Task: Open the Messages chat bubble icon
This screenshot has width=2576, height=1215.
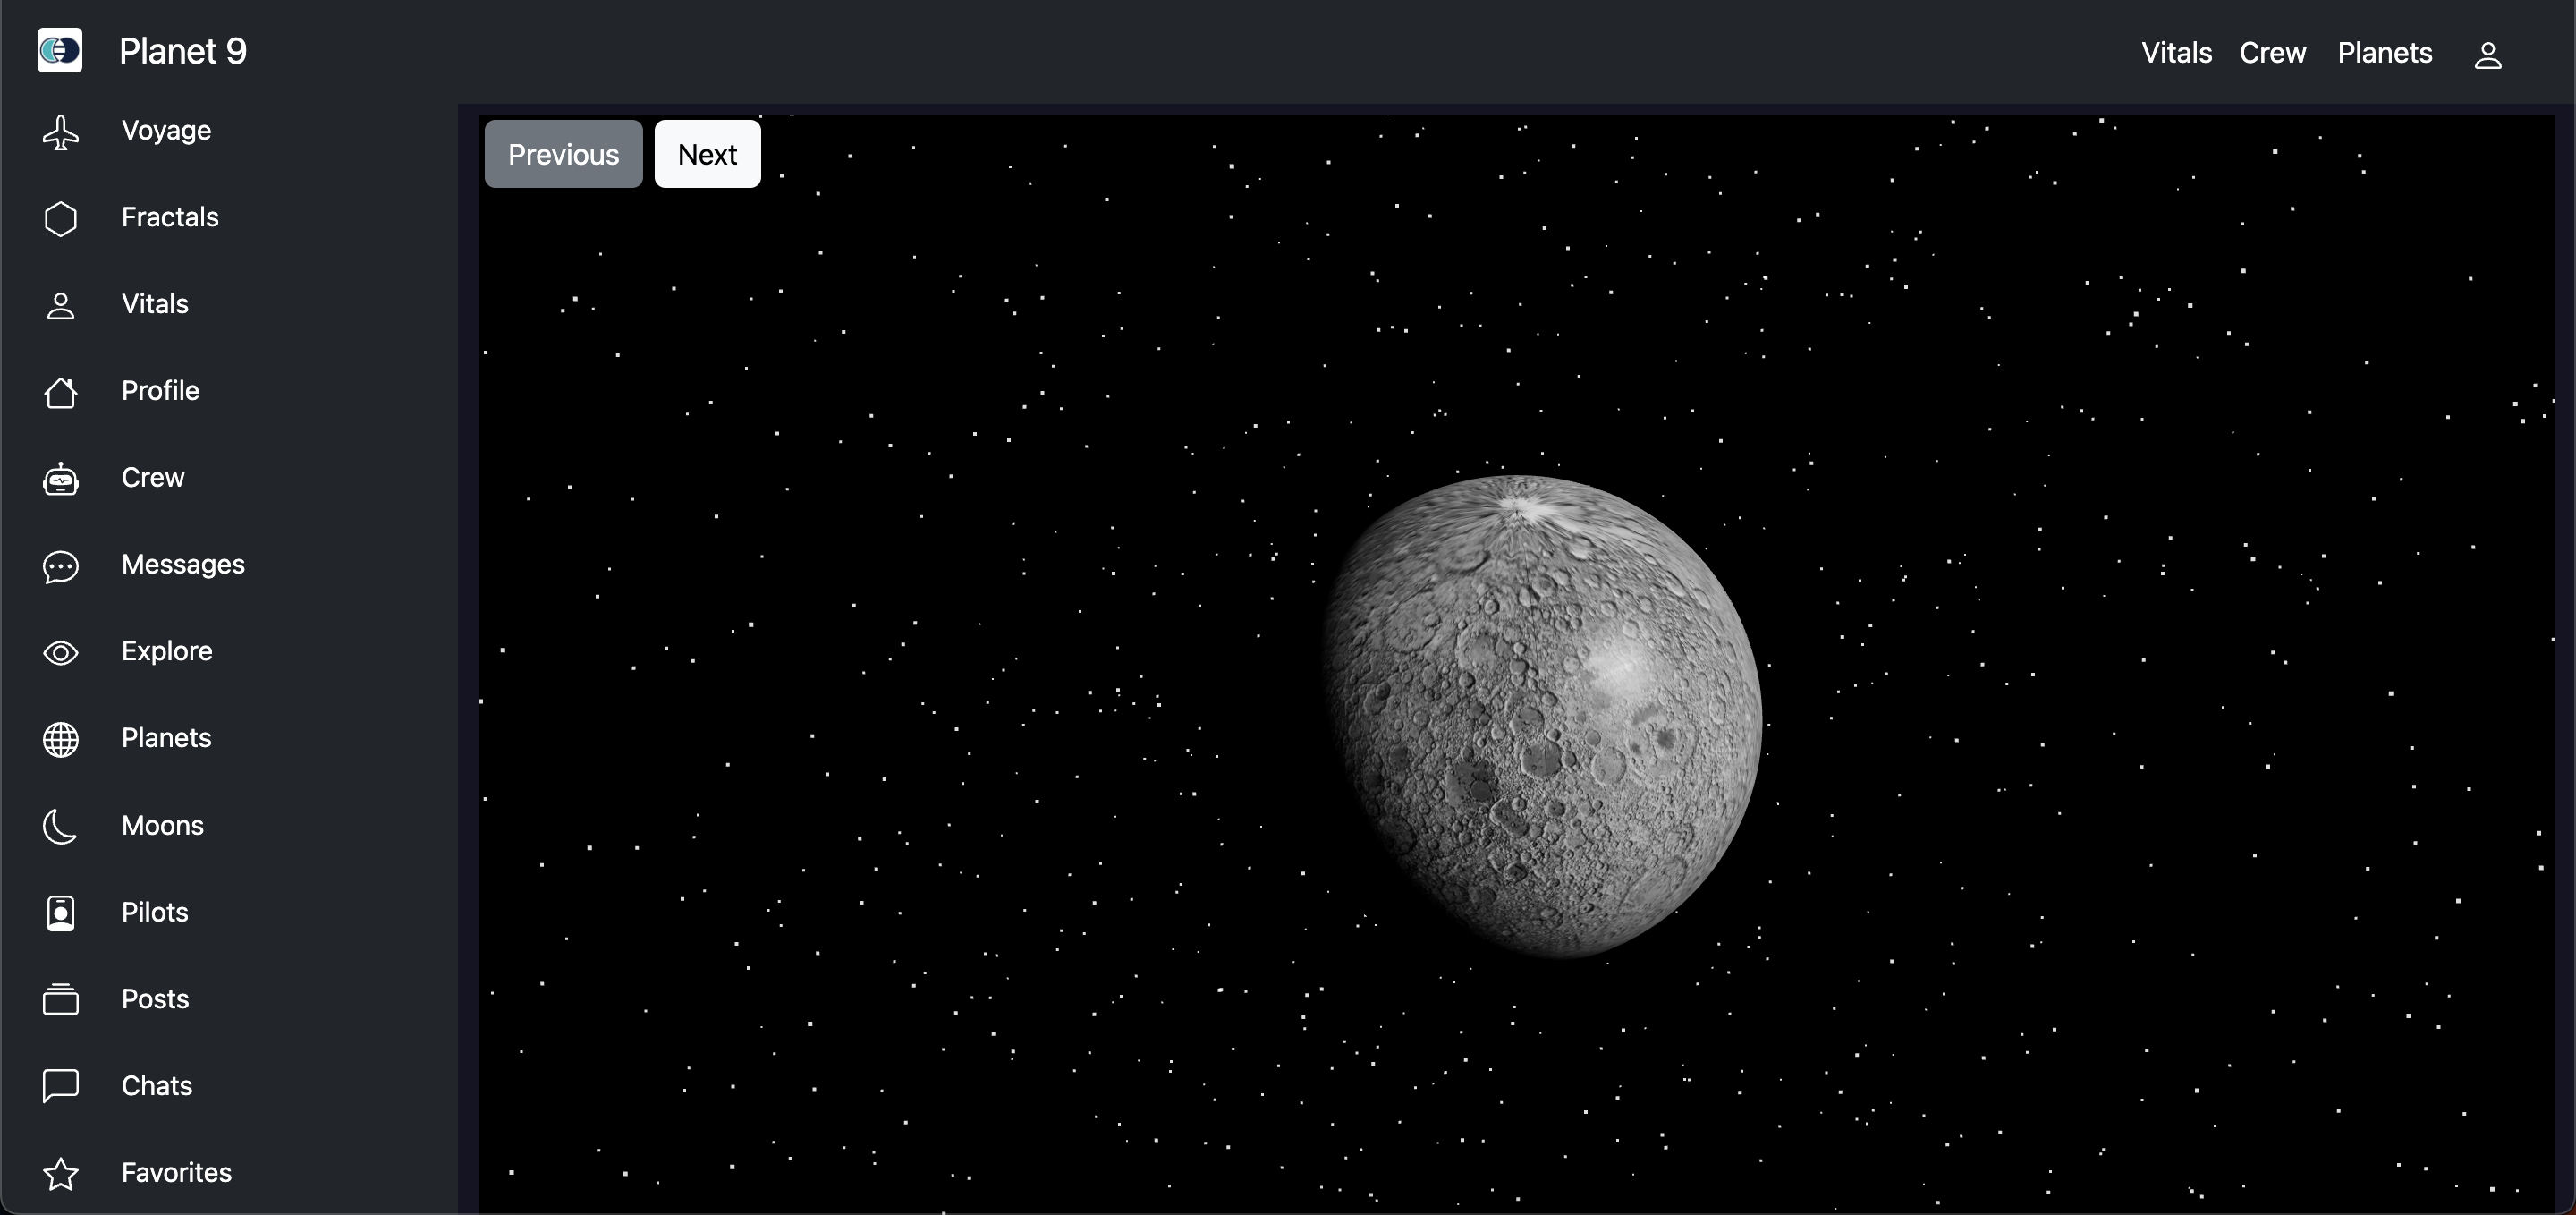Action: point(61,566)
